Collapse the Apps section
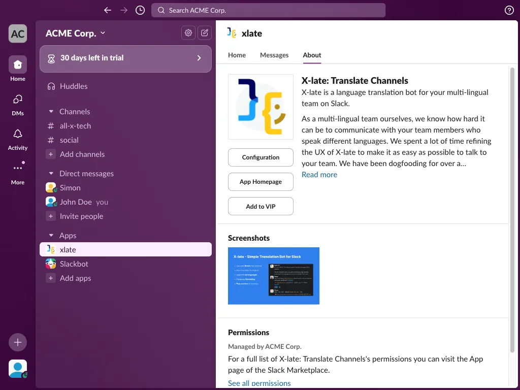The width and height of the screenshot is (520, 390). tap(51, 236)
